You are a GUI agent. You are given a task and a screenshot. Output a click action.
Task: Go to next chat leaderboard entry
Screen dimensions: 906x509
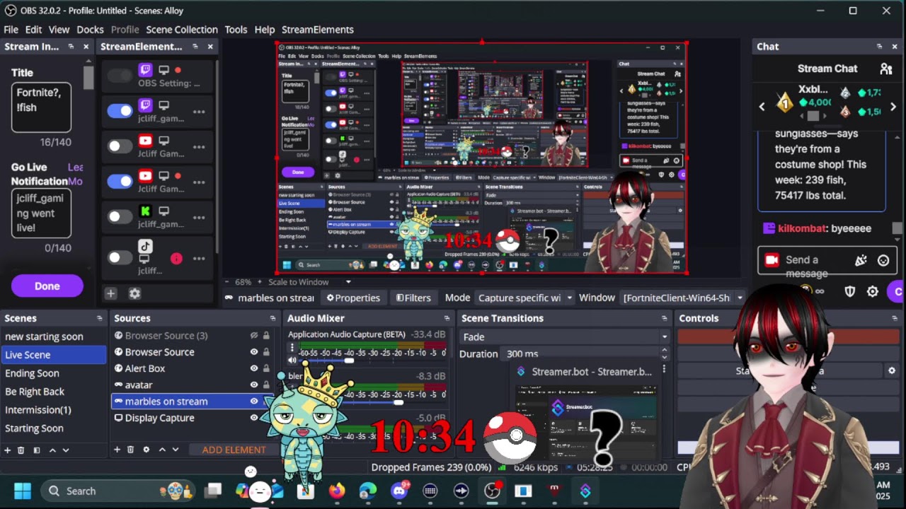(893, 107)
